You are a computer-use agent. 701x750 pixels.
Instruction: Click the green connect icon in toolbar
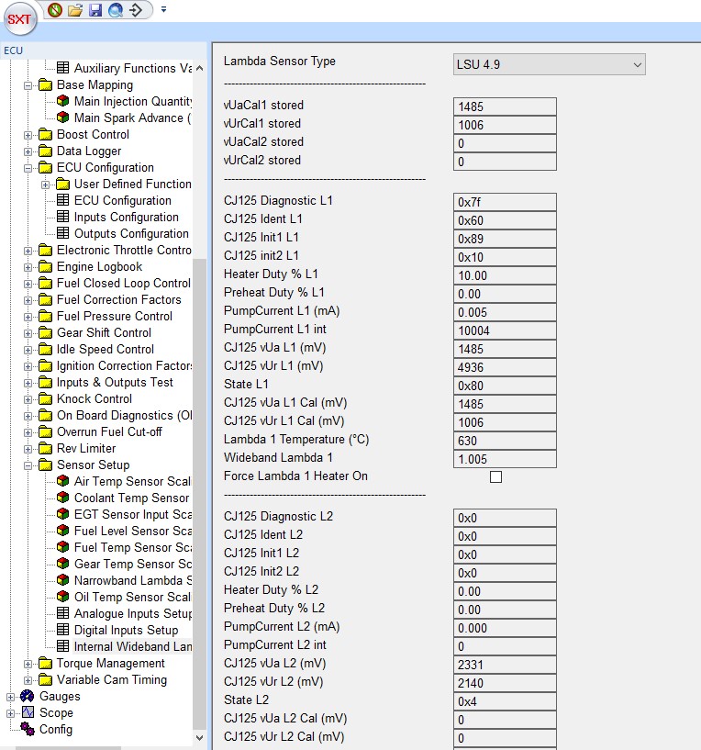click(x=55, y=10)
